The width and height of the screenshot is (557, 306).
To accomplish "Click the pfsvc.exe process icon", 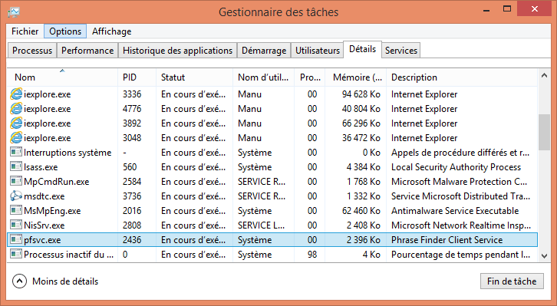I will click(x=16, y=239).
